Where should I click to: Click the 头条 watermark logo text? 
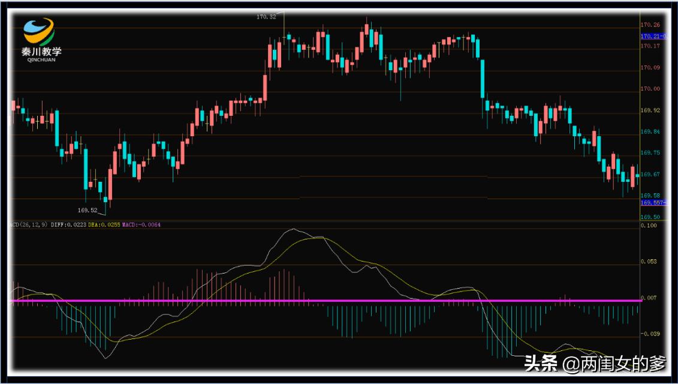pyautogui.click(x=541, y=364)
